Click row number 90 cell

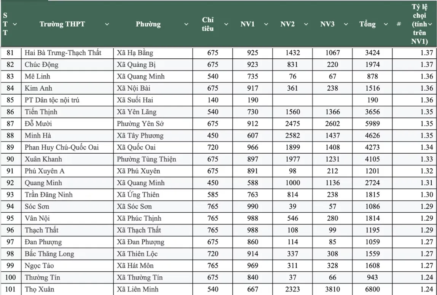click(10, 159)
